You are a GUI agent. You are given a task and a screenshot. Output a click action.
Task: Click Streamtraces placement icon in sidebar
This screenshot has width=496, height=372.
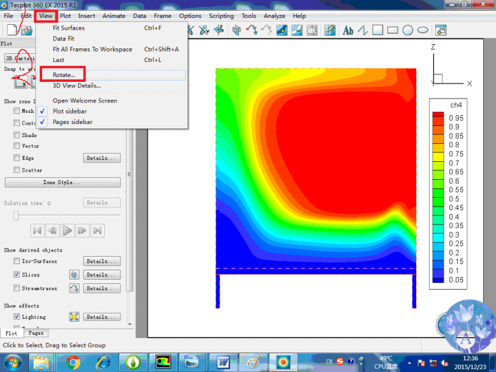click(74, 288)
